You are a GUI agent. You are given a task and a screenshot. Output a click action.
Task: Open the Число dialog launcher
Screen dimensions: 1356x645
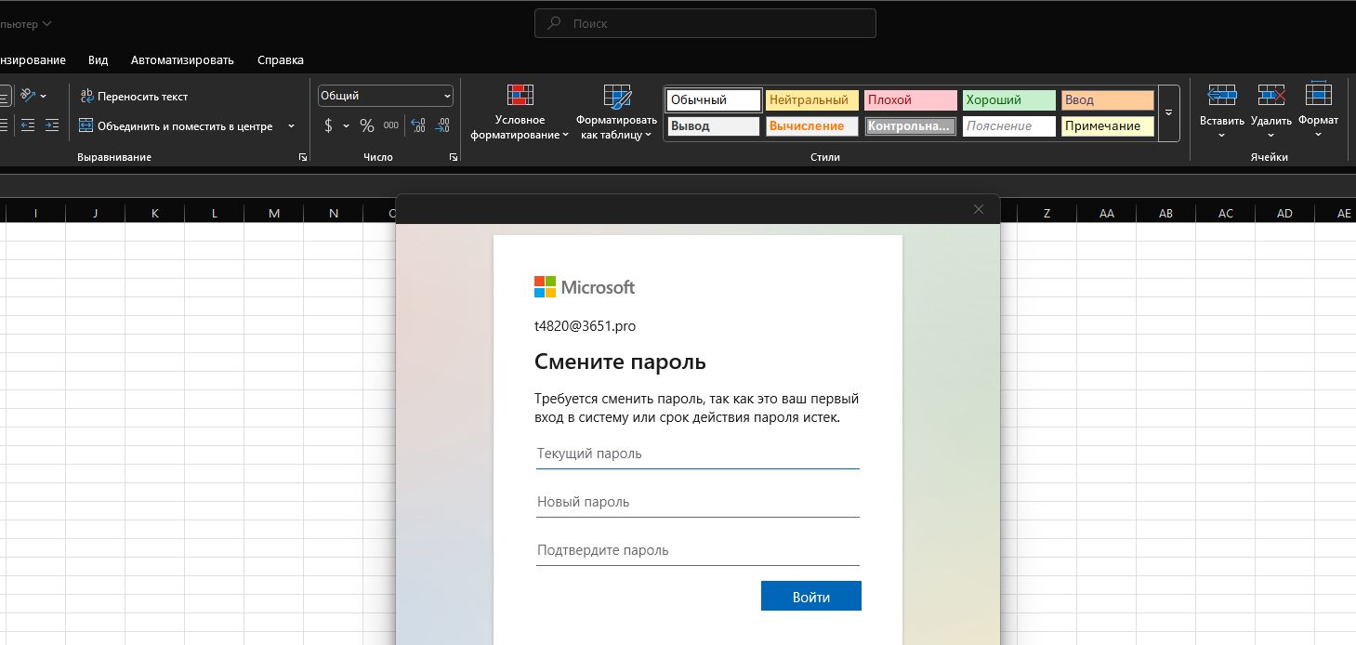point(454,158)
